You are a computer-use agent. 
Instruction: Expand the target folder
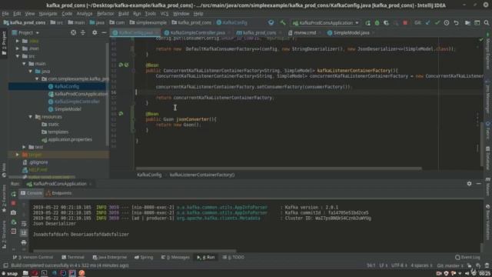(x=18, y=155)
